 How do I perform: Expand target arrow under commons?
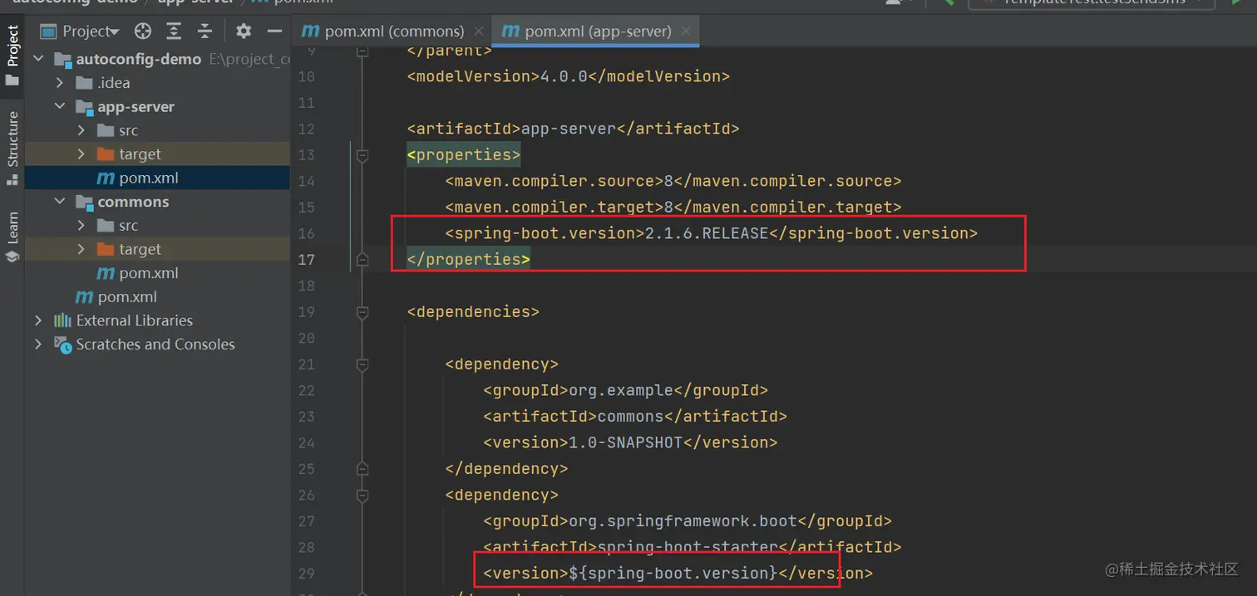pos(81,249)
